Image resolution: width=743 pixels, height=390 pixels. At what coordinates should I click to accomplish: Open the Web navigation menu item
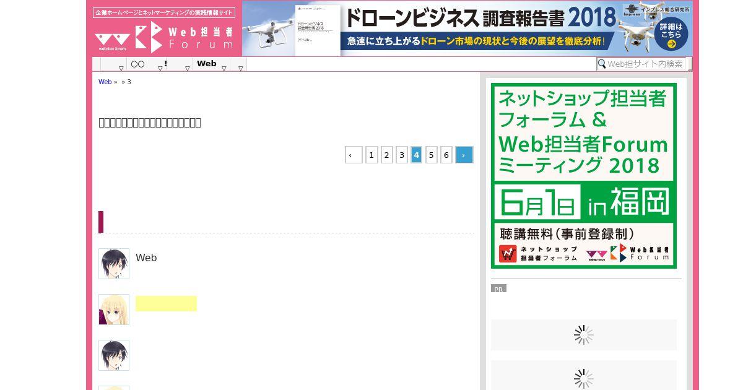(x=207, y=64)
